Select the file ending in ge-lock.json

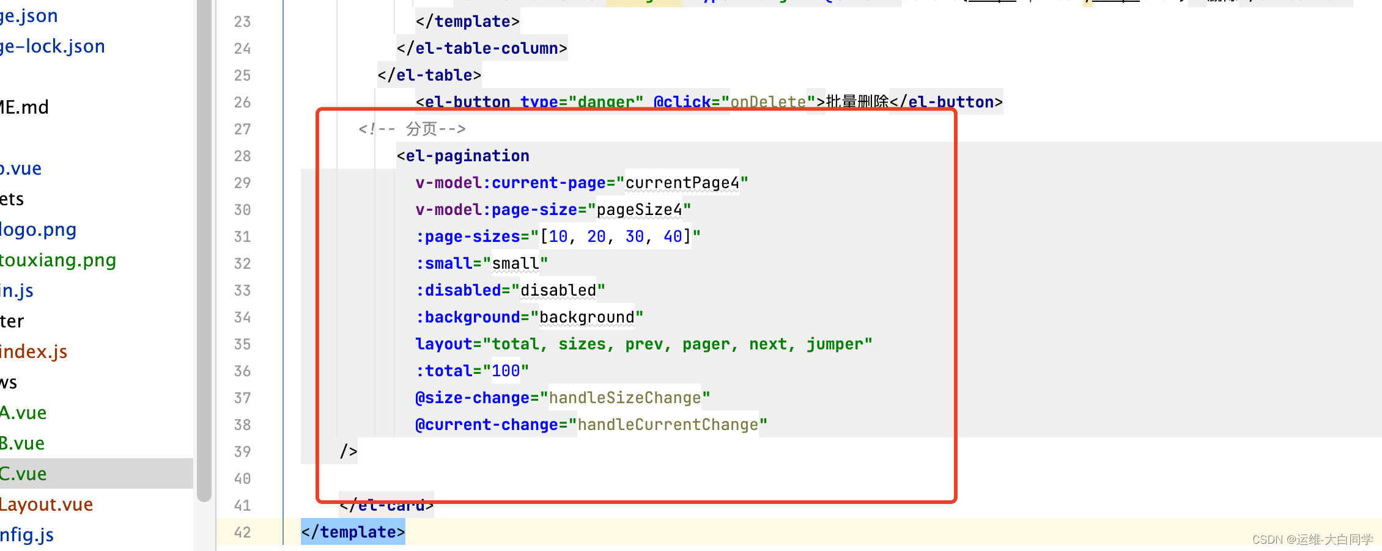click(x=53, y=46)
